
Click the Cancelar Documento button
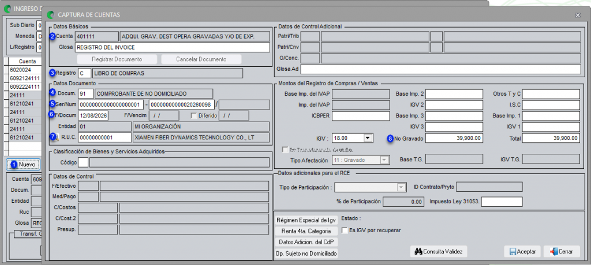(201, 59)
